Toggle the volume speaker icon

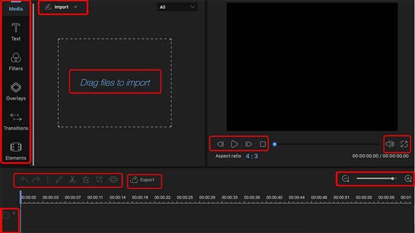390,144
